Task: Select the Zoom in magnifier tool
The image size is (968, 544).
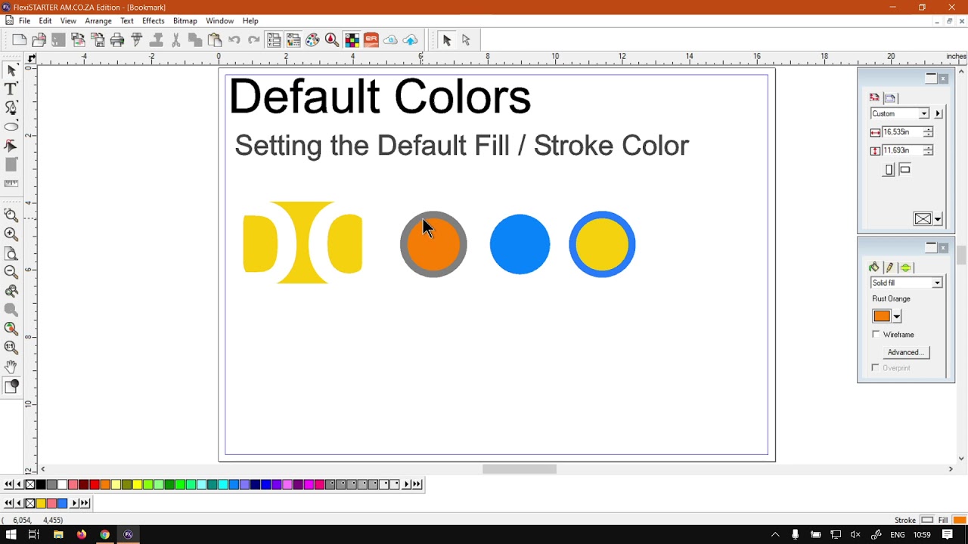Action: click(11, 234)
